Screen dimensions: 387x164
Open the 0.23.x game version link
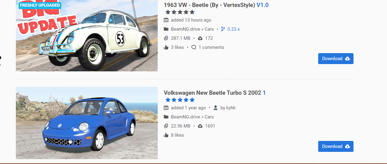pos(234,29)
